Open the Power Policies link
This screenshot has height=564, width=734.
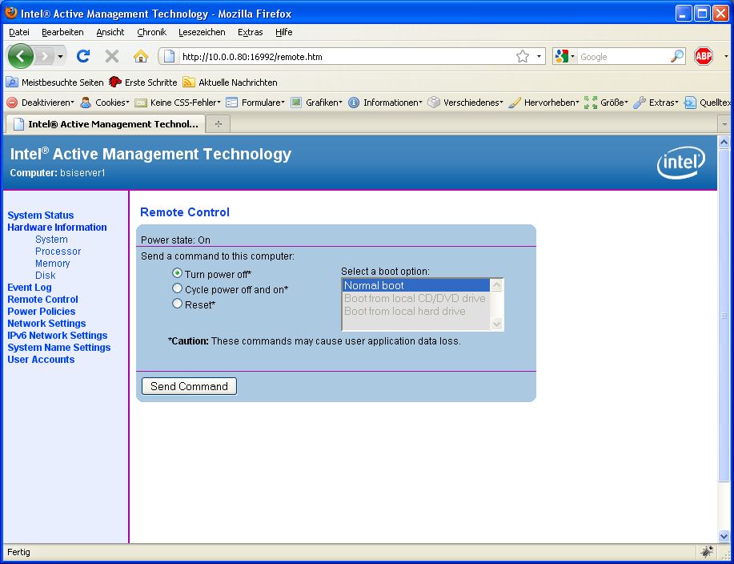[x=42, y=312]
